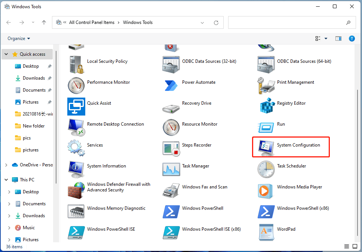Expand Desktop under This PC
The image size is (362, 252).
(x=9, y=192)
